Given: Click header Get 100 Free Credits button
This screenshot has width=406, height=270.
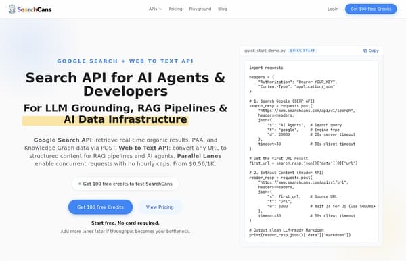Looking at the screenshot, I should (x=371, y=9).
